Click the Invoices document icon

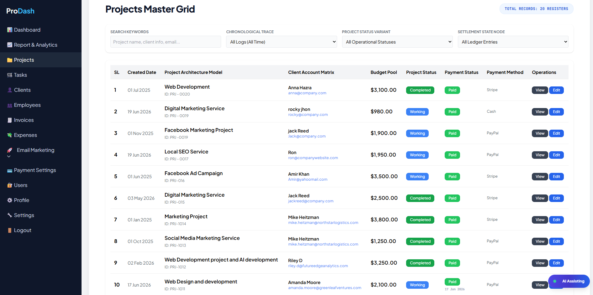tap(10, 120)
